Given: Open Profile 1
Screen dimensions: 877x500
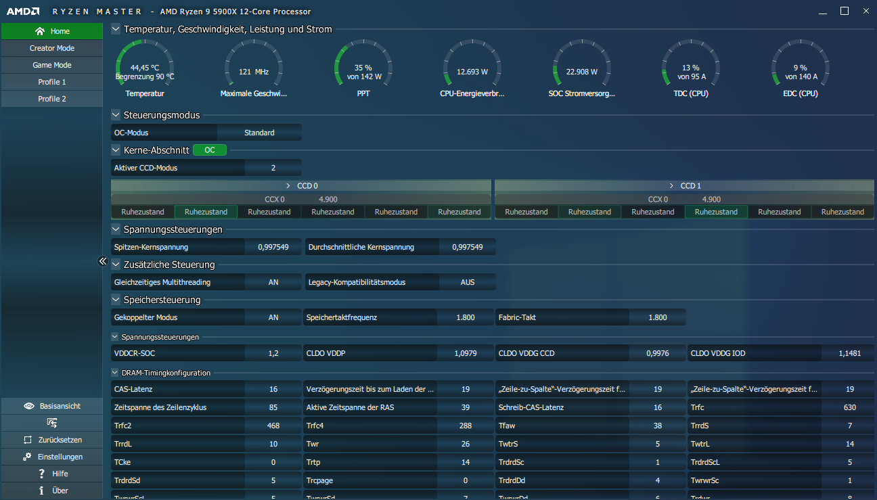Looking at the screenshot, I should tap(52, 82).
